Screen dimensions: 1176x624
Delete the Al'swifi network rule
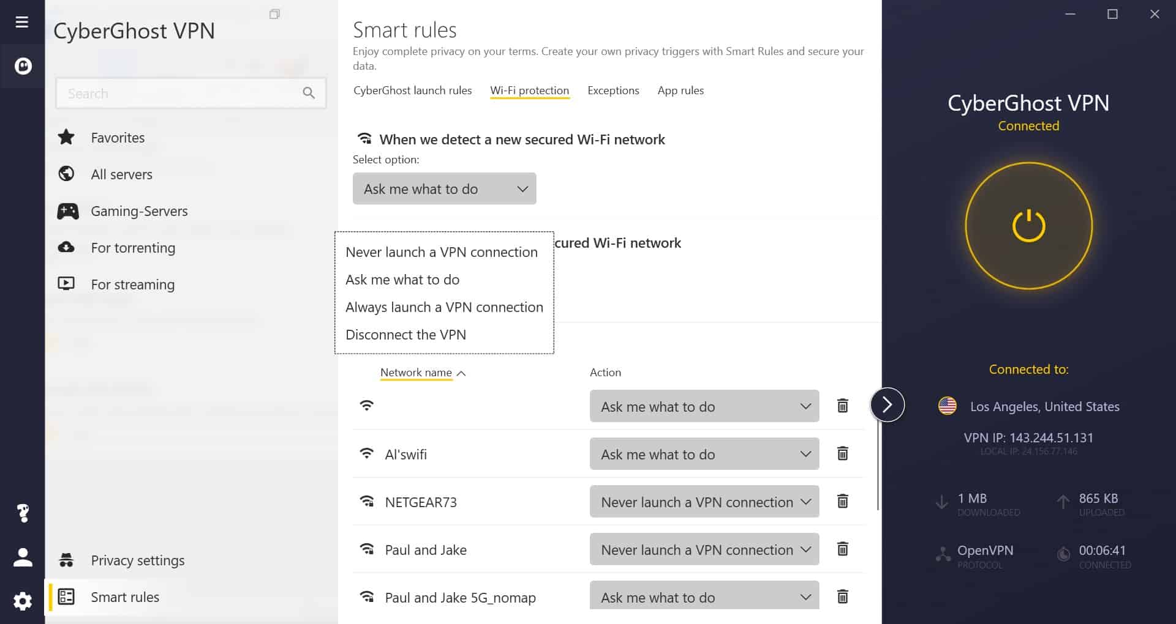843,453
